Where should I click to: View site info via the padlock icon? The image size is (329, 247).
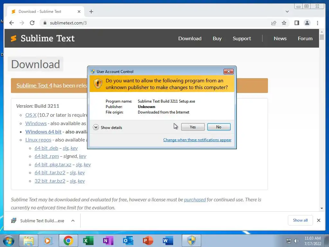pyautogui.click(x=45, y=23)
